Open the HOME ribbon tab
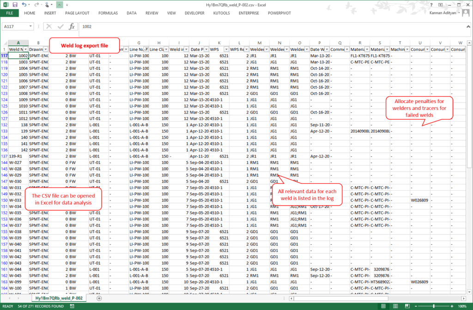473x310 pixels. (30, 13)
